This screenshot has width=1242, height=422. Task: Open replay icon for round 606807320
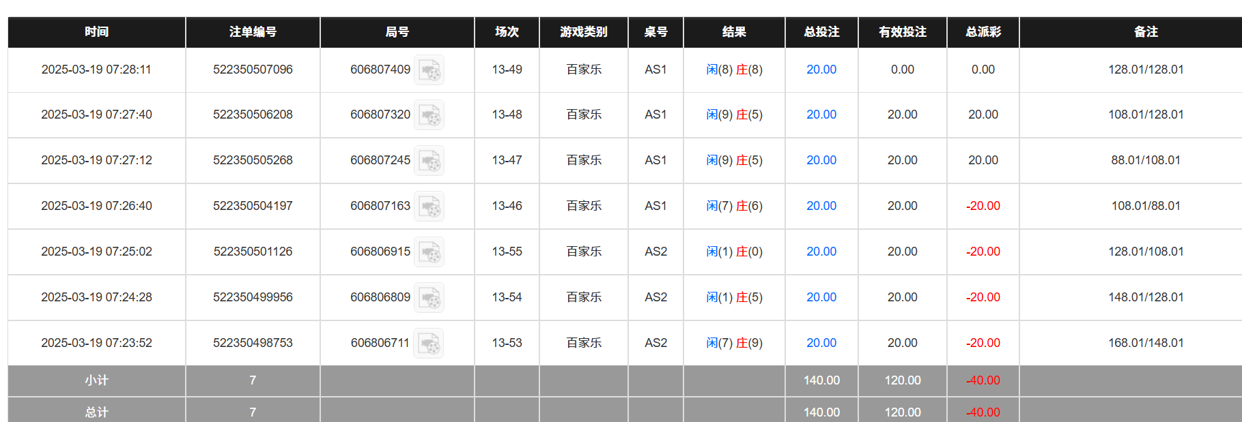429,115
